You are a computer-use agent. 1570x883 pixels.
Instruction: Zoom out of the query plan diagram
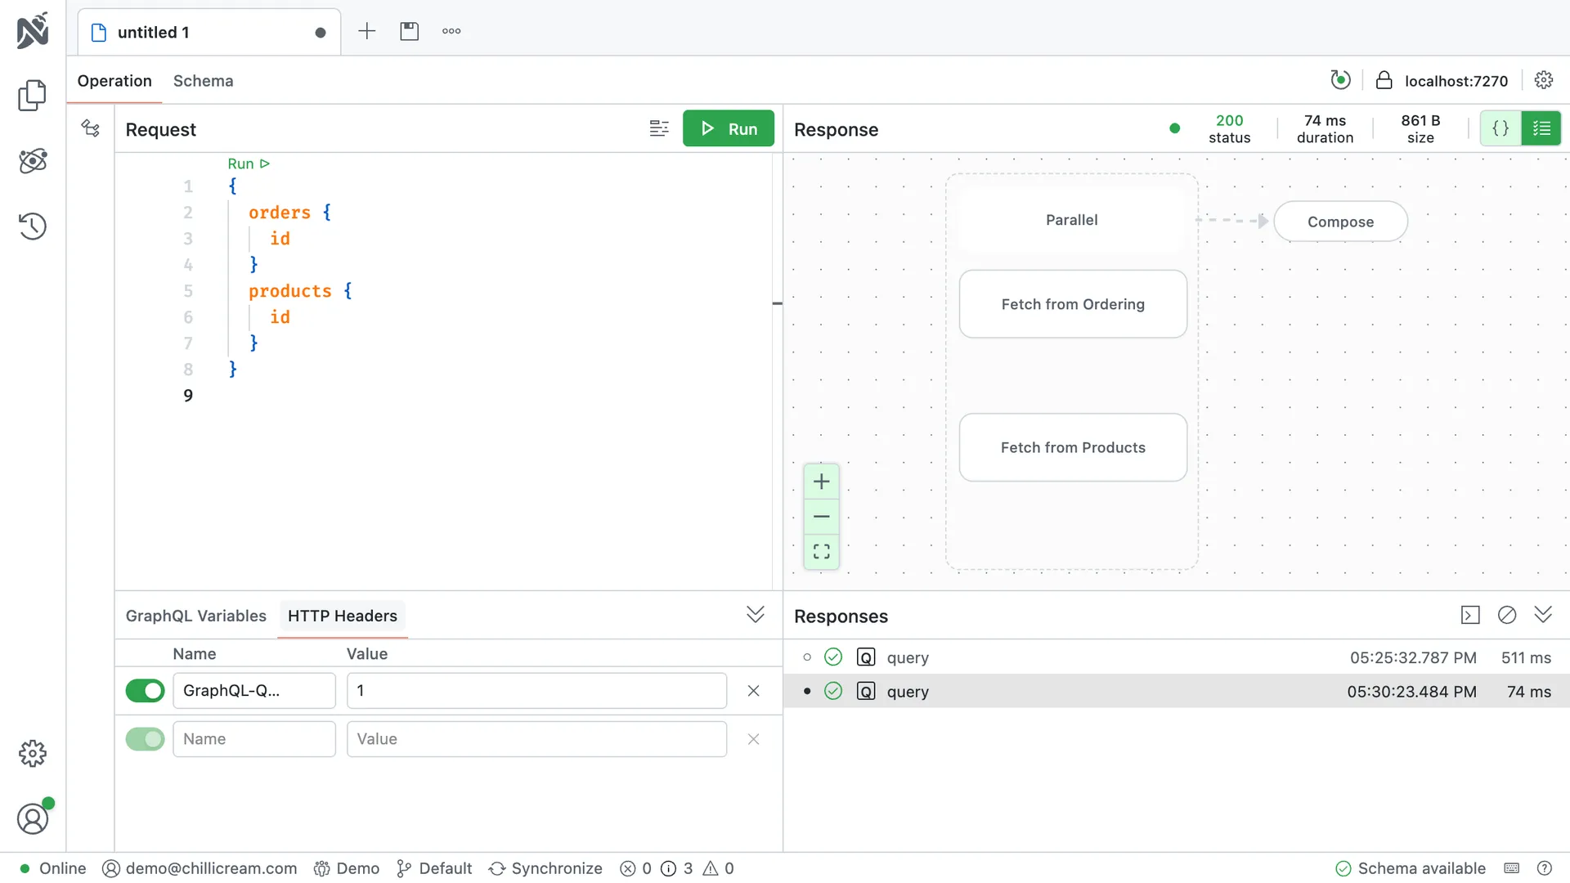[x=822, y=516]
